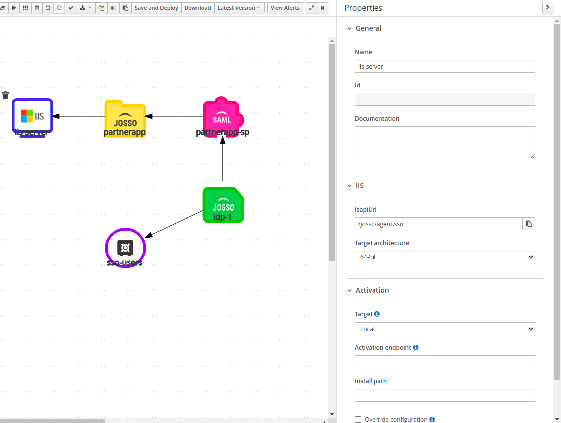Redo the last undone change
The width and height of the screenshot is (561, 423).
tap(59, 8)
